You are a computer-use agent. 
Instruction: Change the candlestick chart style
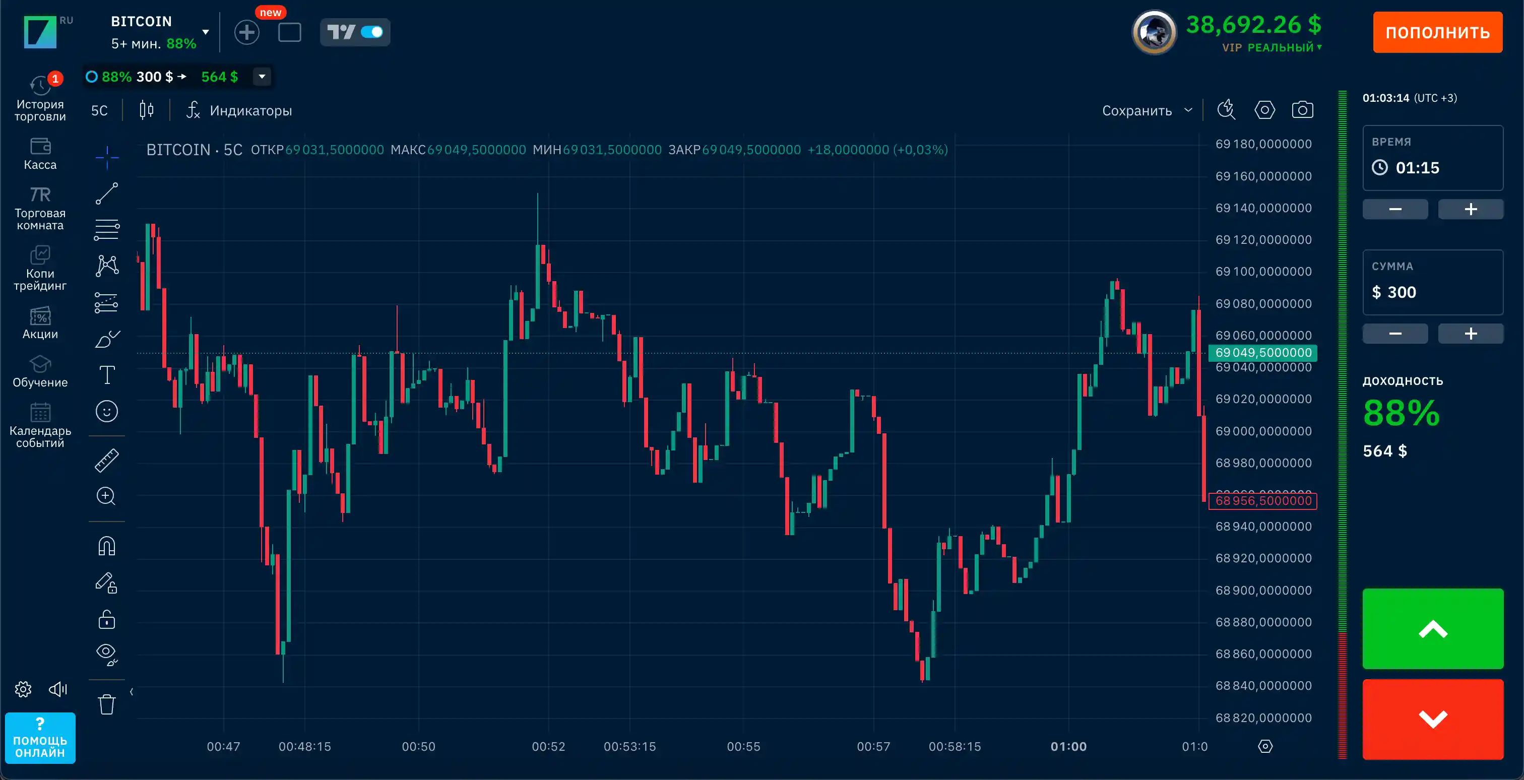147,110
